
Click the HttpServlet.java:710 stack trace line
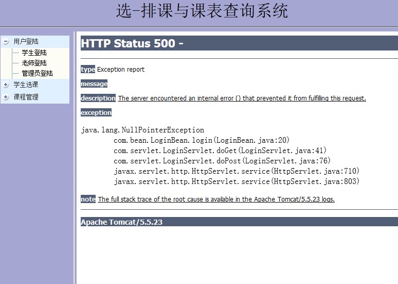237,171
